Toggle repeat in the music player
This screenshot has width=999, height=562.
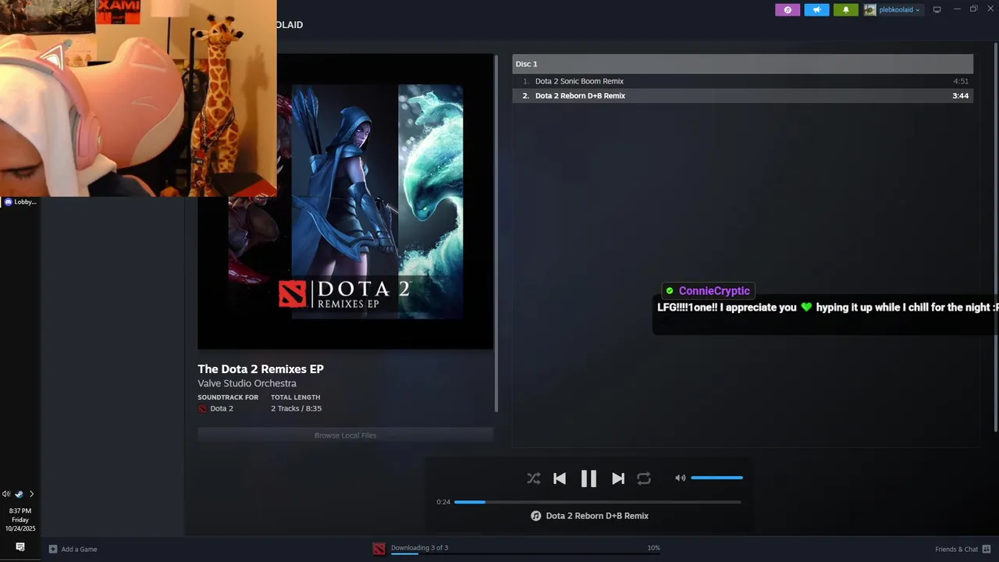point(644,478)
